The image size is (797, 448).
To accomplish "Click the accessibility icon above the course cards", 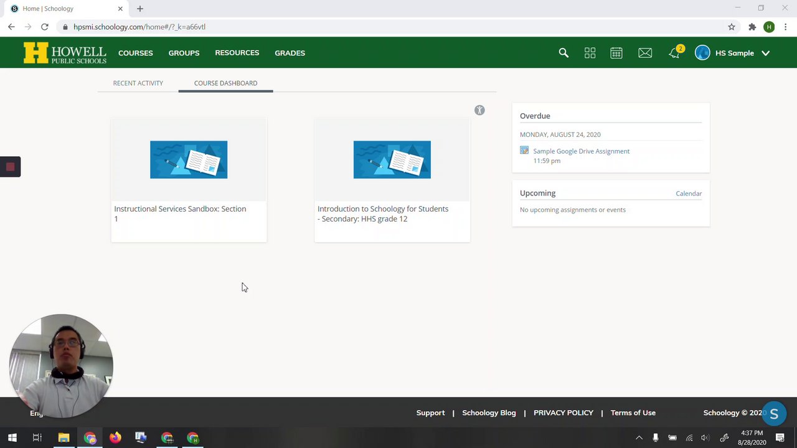I will point(479,110).
